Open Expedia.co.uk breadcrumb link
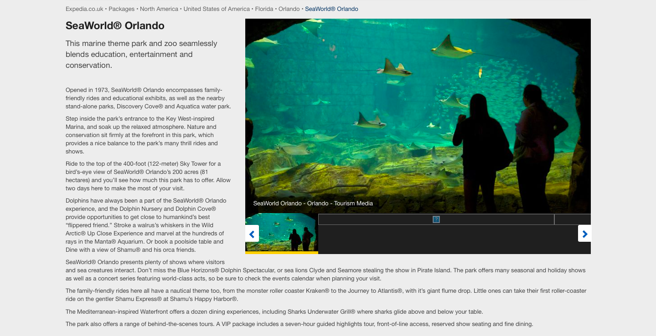 (84, 9)
